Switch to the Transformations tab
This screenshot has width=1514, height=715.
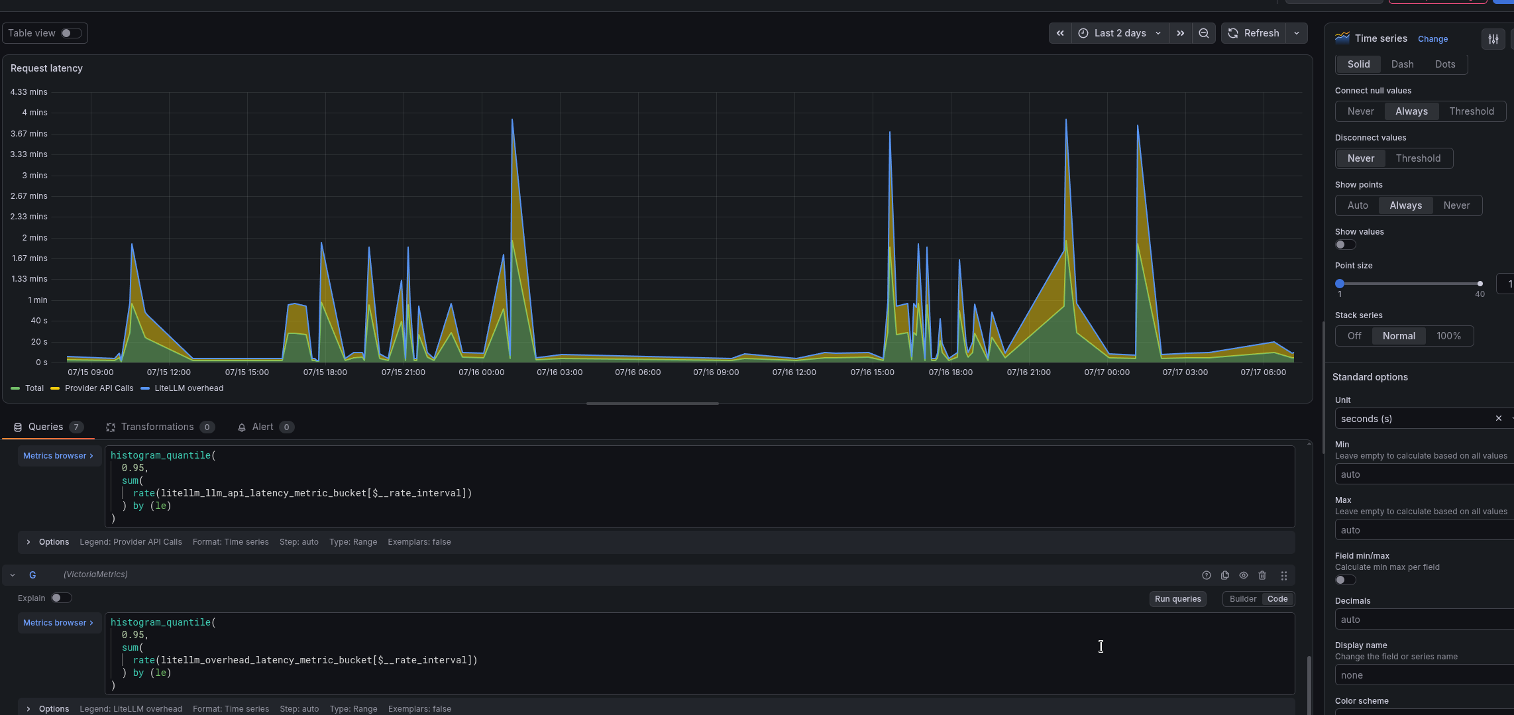coord(160,427)
